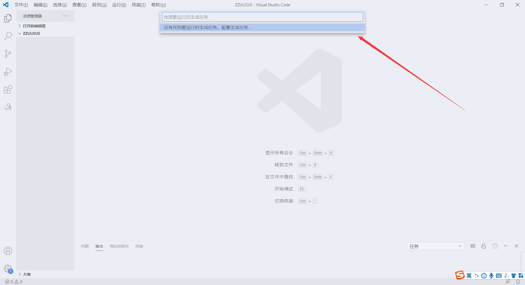525x285 pixels.
Task: Collapse the ZZULIOJS folder section
Action: click(x=31, y=33)
